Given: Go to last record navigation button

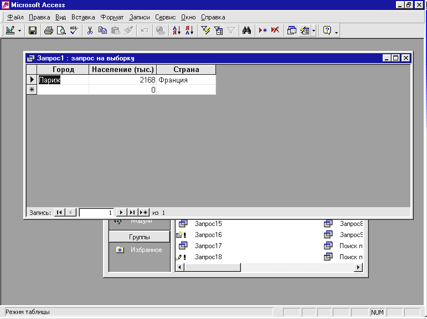Looking at the screenshot, I should tap(132, 213).
